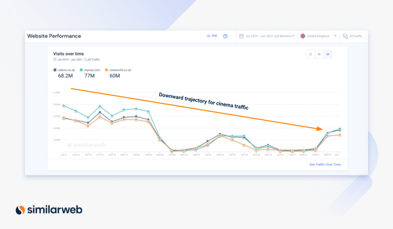This screenshot has height=229, width=393.
Task: Uncheck the cineworld.co.uk series checkbox
Action: coord(107,70)
